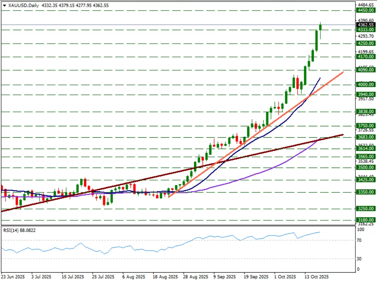
Task: Select the current price label 4362.55
Action: click(x=366, y=25)
